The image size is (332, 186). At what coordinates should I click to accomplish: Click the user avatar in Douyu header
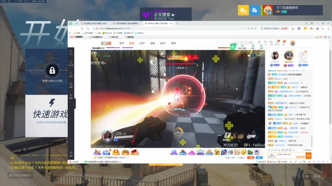293,43
